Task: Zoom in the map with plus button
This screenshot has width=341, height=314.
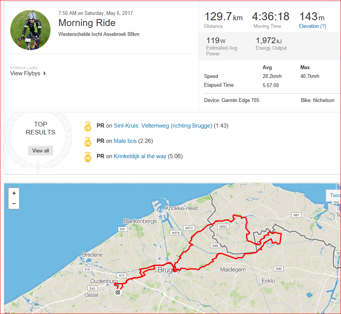Action: (14, 193)
